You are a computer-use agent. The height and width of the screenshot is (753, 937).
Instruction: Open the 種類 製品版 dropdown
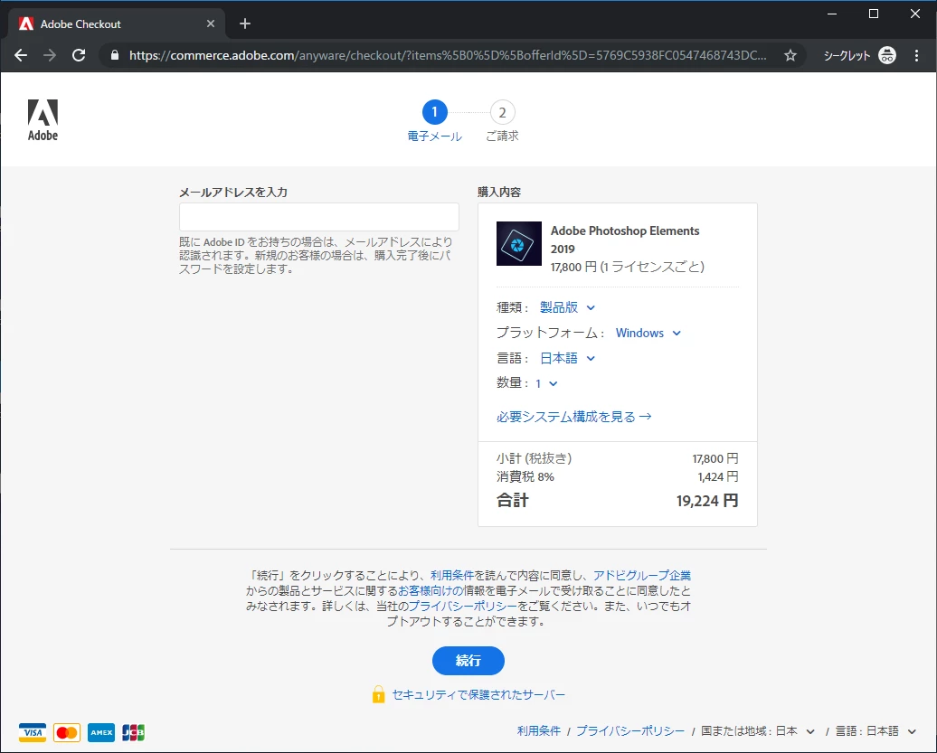pyautogui.click(x=567, y=307)
